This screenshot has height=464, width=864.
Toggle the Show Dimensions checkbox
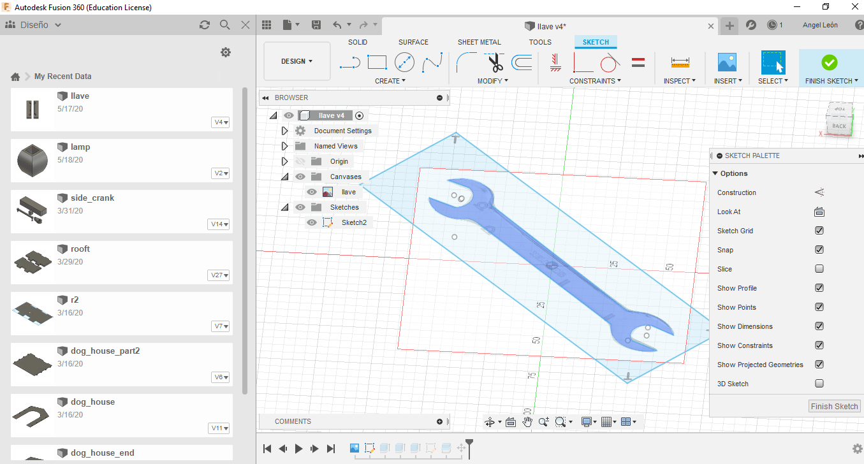(x=819, y=326)
